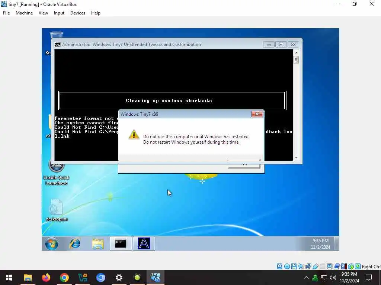Screen dimensions: 381x285
Task: Click the host clock showing 9:35 PM
Action: point(349,278)
